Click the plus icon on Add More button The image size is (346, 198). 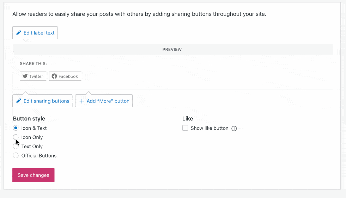click(82, 101)
